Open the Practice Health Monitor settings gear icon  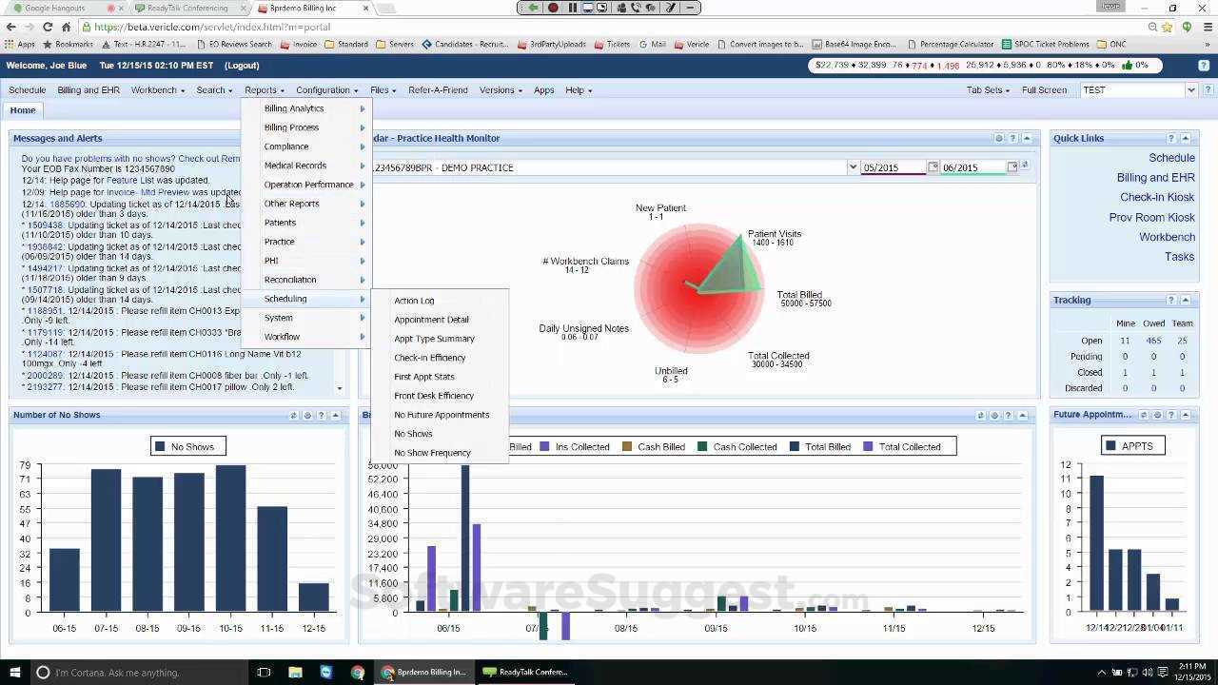[x=999, y=138]
